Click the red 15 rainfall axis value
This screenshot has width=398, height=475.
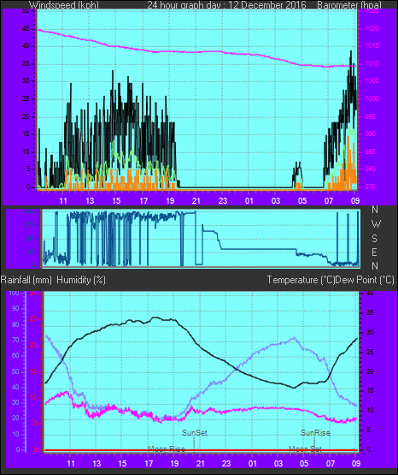tap(32, 371)
